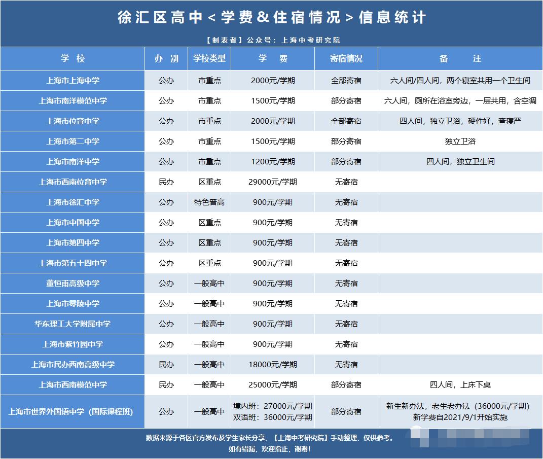Select the 上海市位育中学 row label
This screenshot has height=459, width=543.
point(73,121)
